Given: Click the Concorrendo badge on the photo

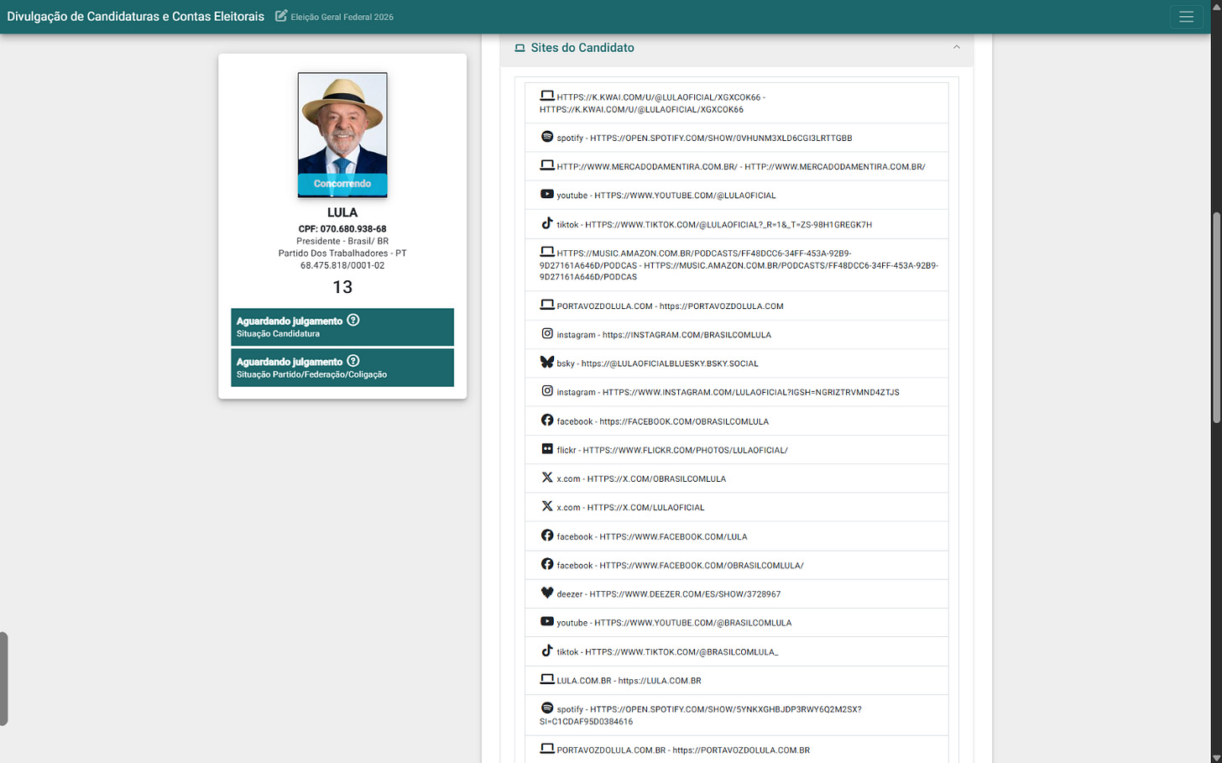Looking at the screenshot, I should tap(342, 184).
